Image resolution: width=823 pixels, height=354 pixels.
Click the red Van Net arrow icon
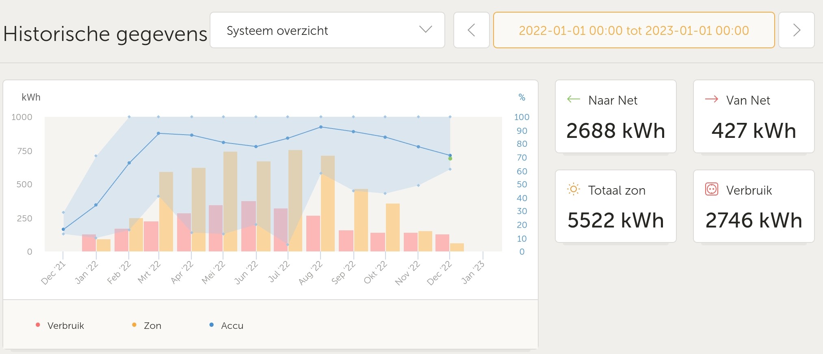[711, 99]
